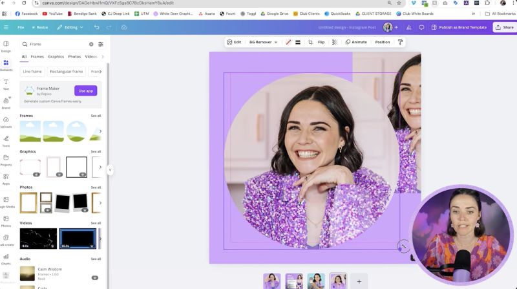This screenshot has height=289, width=517.
Task: Click the Flip button
Action: tap(321, 42)
